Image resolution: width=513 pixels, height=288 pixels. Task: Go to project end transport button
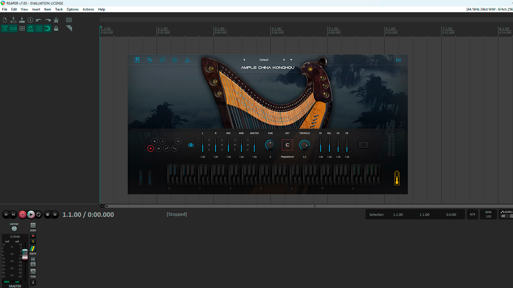pos(14,214)
